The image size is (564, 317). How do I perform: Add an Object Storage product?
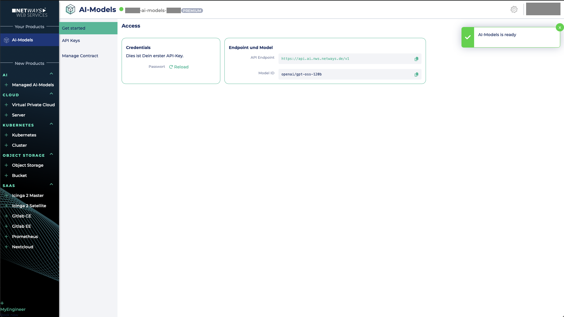(x=28, y=165)
